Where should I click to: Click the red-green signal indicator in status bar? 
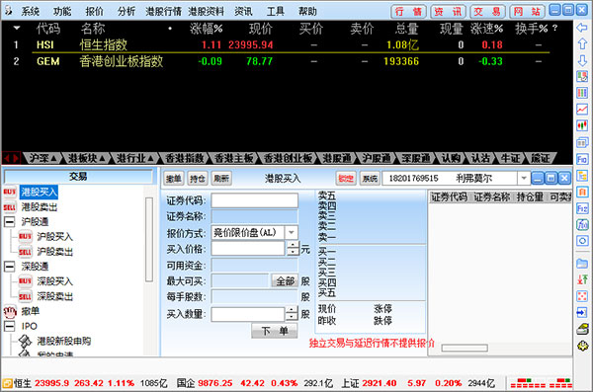tap(541, 383)
